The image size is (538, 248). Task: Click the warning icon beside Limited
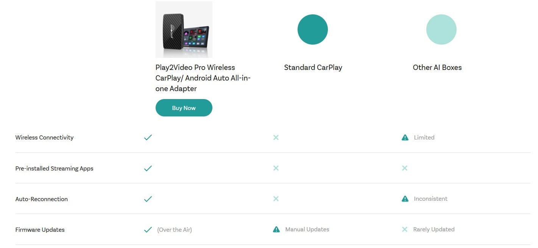coord(405,138)
